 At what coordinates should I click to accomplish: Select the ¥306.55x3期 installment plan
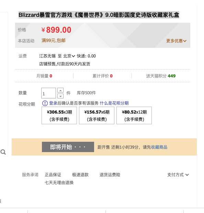[59, 116]
